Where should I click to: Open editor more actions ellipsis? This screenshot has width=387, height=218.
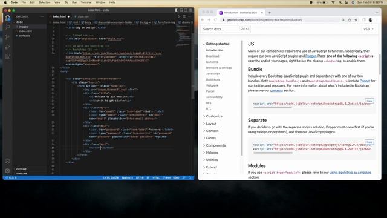pos(190,16)
